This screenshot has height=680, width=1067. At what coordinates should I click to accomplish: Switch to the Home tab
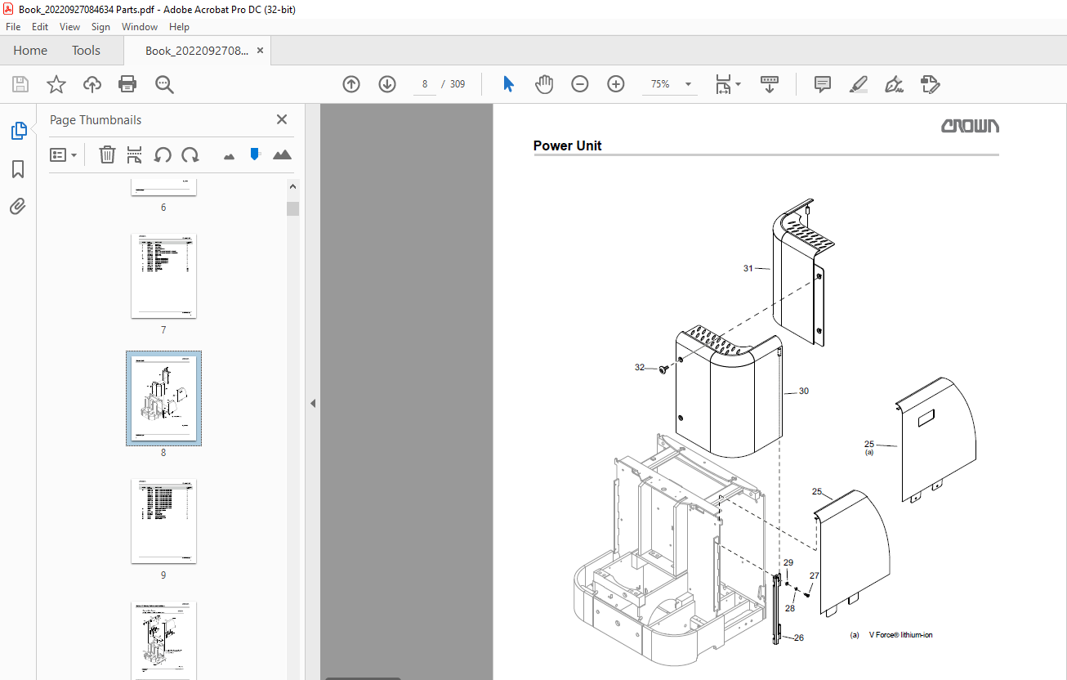pyautogui.click(x=30, y=51)
